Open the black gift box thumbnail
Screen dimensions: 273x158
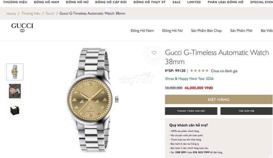point(15,110)
